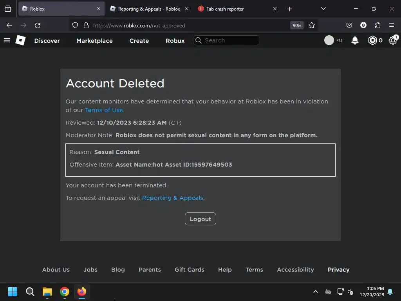Image resolution: width=401 pixels, height=301 pixels.
Task: Open the Accessibility footer link
Action: pyautogui.click(x=295, y=270)
